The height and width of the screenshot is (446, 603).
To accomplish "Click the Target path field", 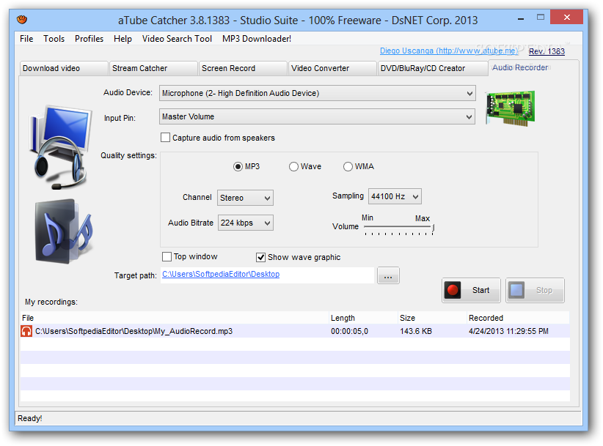I will [x=267, y=275].
